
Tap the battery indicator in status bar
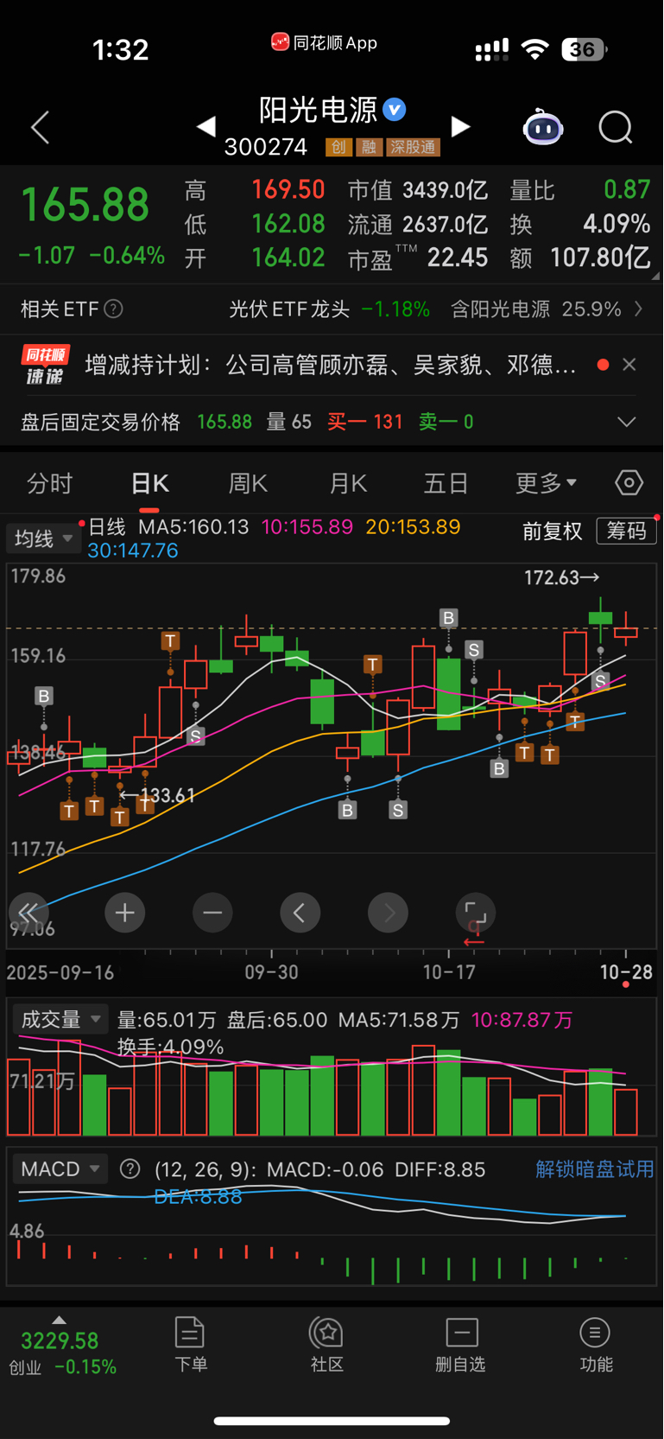[x=585, y=49]
